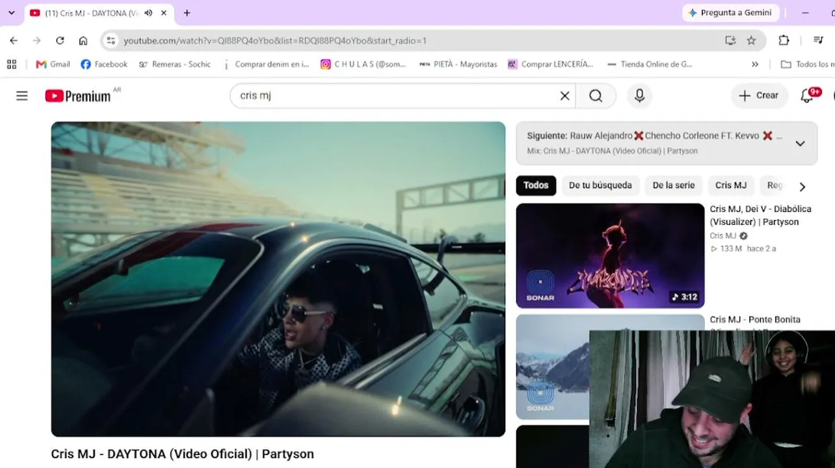
Task: Open the Chrome apps grid in bookmarks bar
Action: [12, 64]
